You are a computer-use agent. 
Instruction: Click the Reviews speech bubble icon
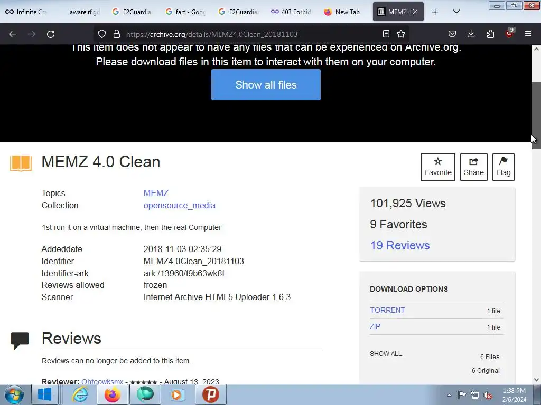[x=20, y=340]
